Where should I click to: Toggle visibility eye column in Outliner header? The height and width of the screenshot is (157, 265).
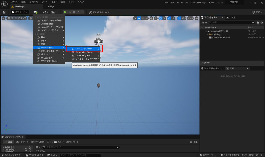(202, 27)
